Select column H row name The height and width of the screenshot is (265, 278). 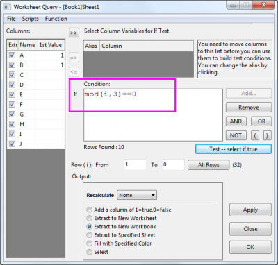tap(22, 124)
